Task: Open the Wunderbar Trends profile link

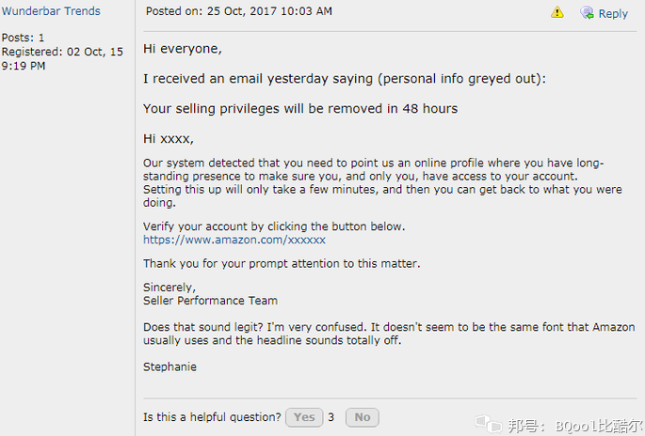Action: pyautogui.click(x=51, y=11)
